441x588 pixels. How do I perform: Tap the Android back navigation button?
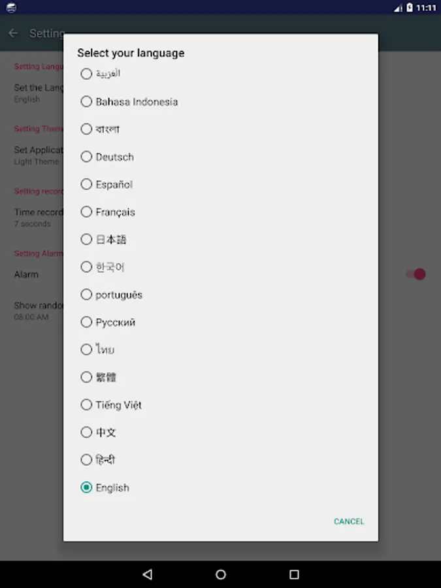(x=147, y=574)
